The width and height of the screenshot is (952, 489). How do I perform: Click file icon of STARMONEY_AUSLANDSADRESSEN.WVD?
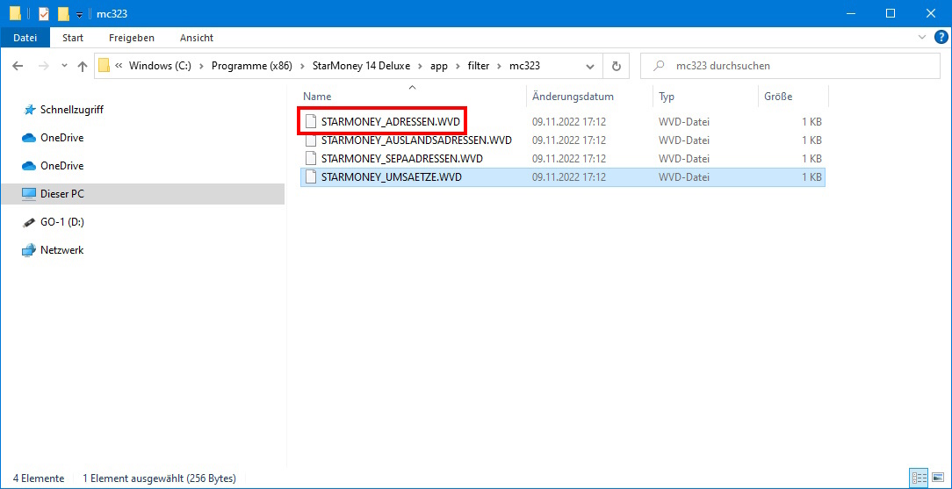pos(311,140)
